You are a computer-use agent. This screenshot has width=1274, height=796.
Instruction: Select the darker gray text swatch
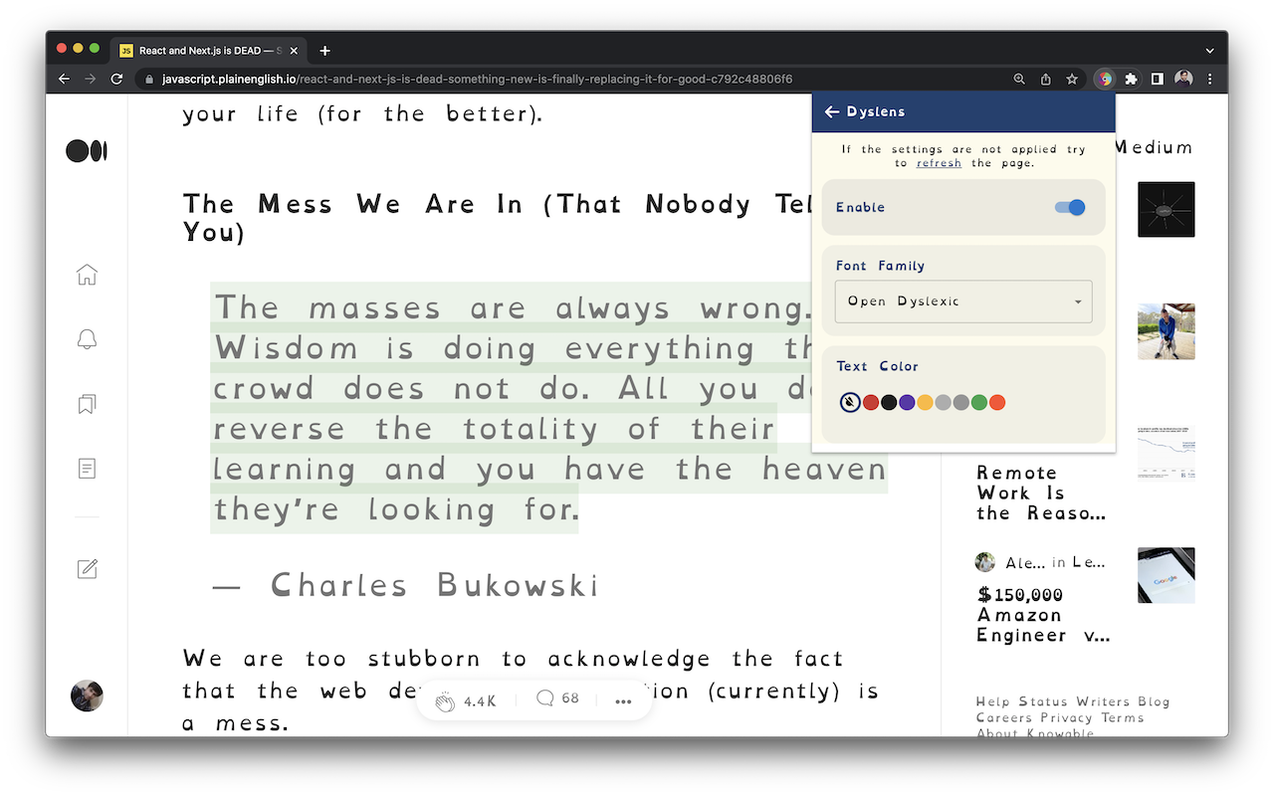coord(960,403)
